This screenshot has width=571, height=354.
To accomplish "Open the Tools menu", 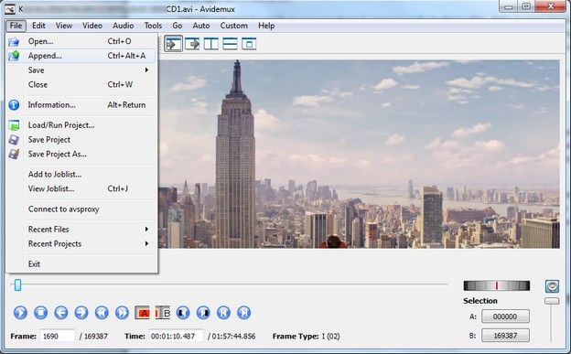I will click(153, 26).
